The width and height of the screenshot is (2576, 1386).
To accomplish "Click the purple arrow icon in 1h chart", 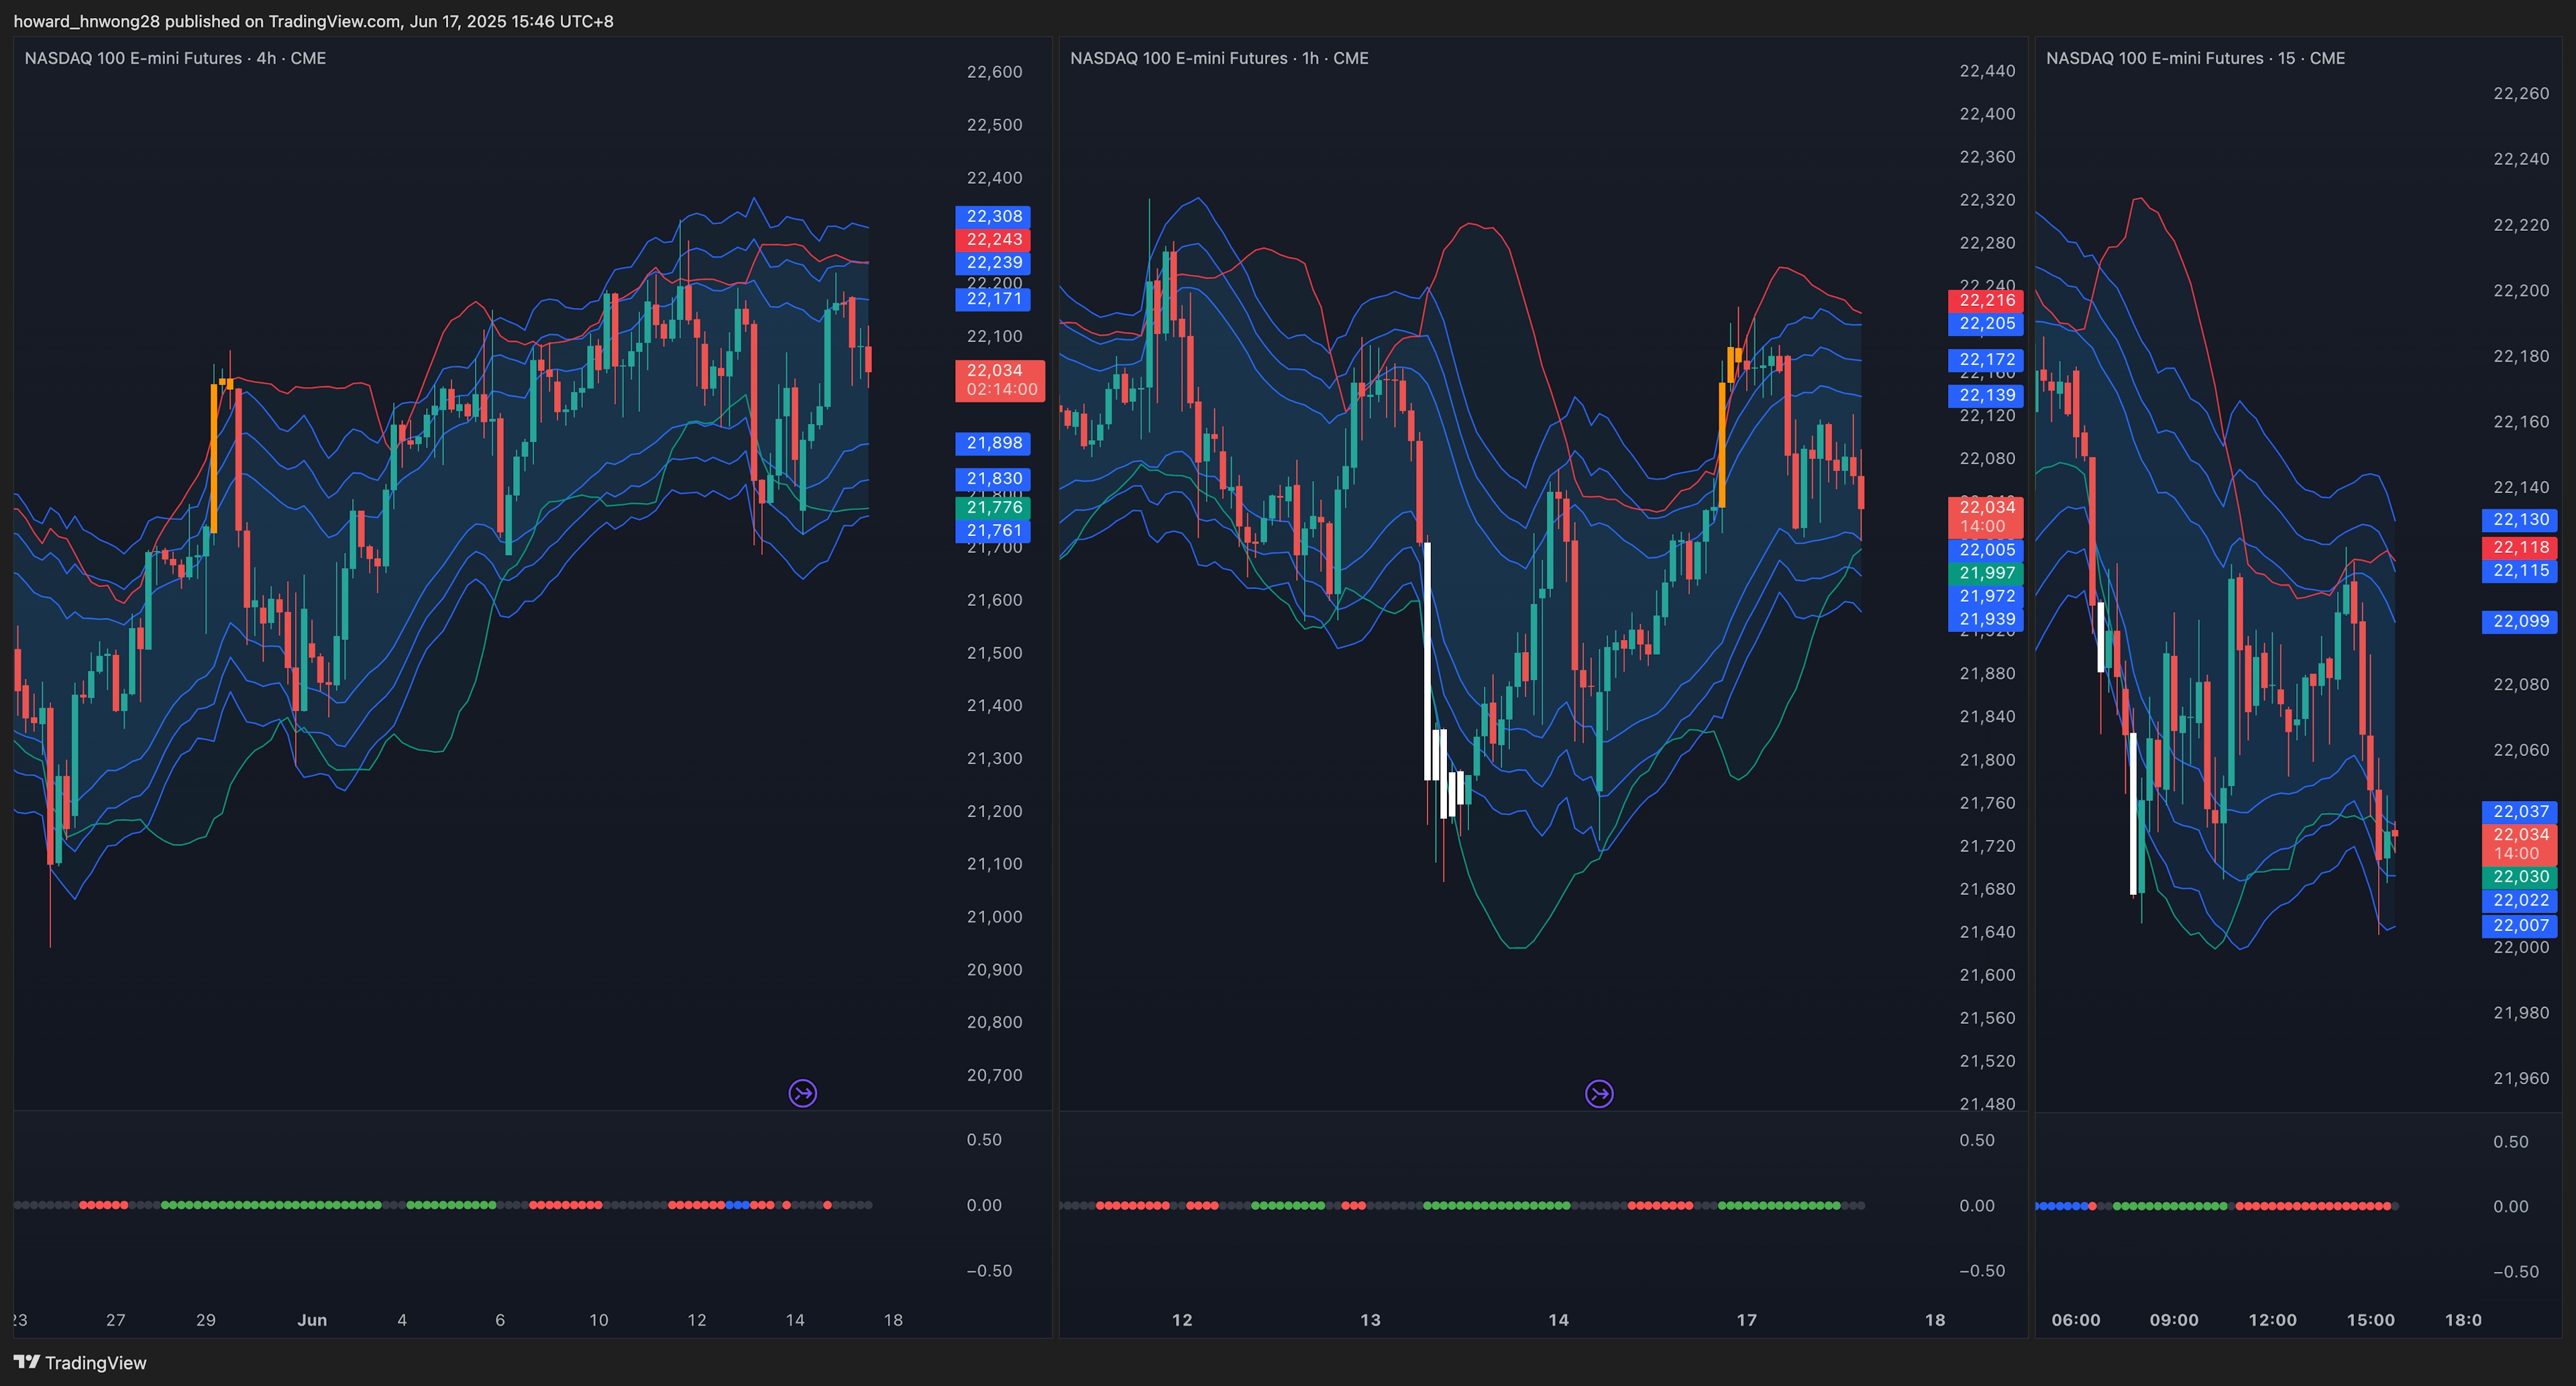I will click(x=1599, y=1094).
